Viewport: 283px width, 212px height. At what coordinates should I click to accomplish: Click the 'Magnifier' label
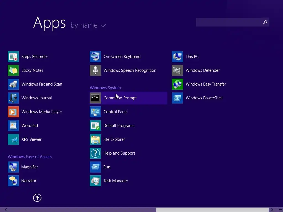(30, 167)
